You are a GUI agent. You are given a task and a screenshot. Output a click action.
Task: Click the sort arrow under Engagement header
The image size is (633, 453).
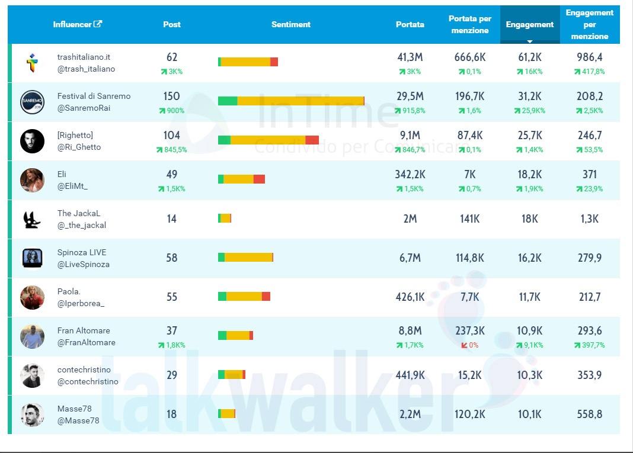(530, 41)
